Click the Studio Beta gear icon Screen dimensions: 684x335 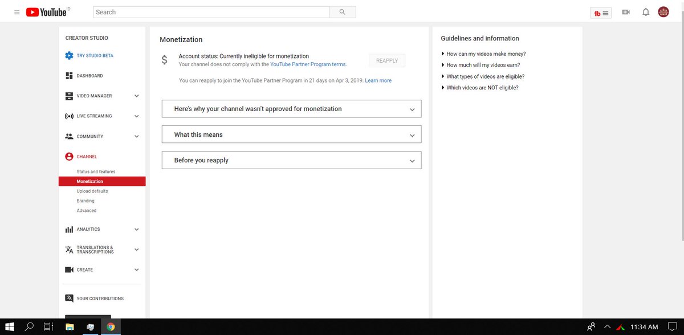[69, 55]
